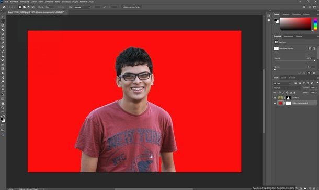Lock layer position icon

[287, 92]
